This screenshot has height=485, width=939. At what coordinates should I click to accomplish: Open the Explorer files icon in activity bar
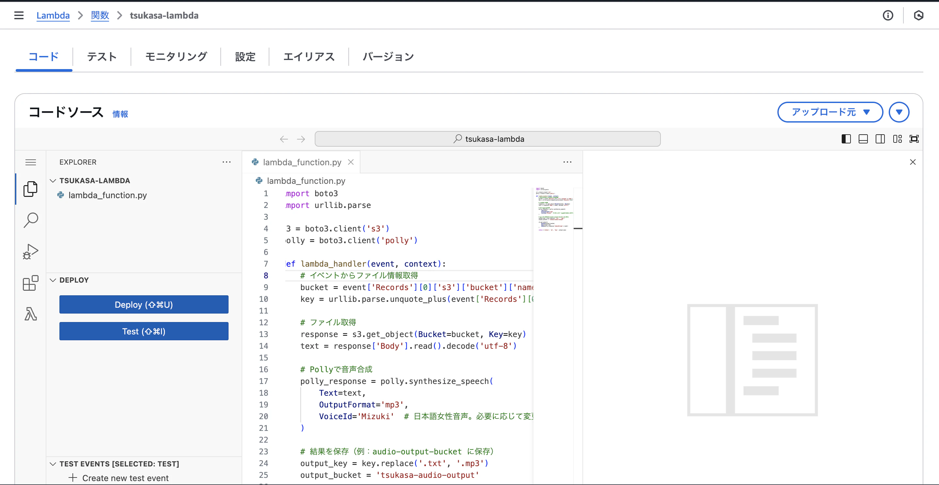click(x=31, y=189)
